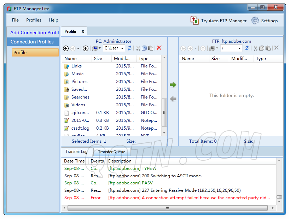This screenshot has height=219, width=290.
Task: Open Settings
Action: (x=265, y=20)
